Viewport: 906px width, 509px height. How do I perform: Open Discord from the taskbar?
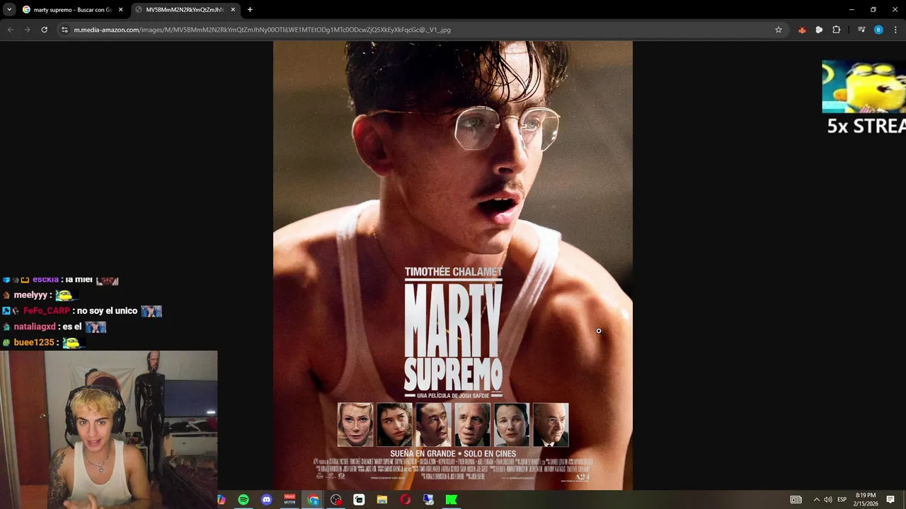click(266, 500)
